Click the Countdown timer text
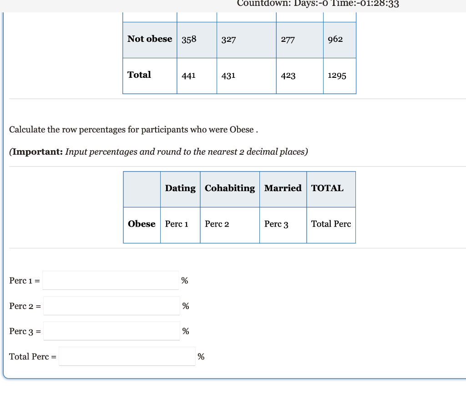The width and height of the screenshot is (466, 395). [x=318, y=4]
